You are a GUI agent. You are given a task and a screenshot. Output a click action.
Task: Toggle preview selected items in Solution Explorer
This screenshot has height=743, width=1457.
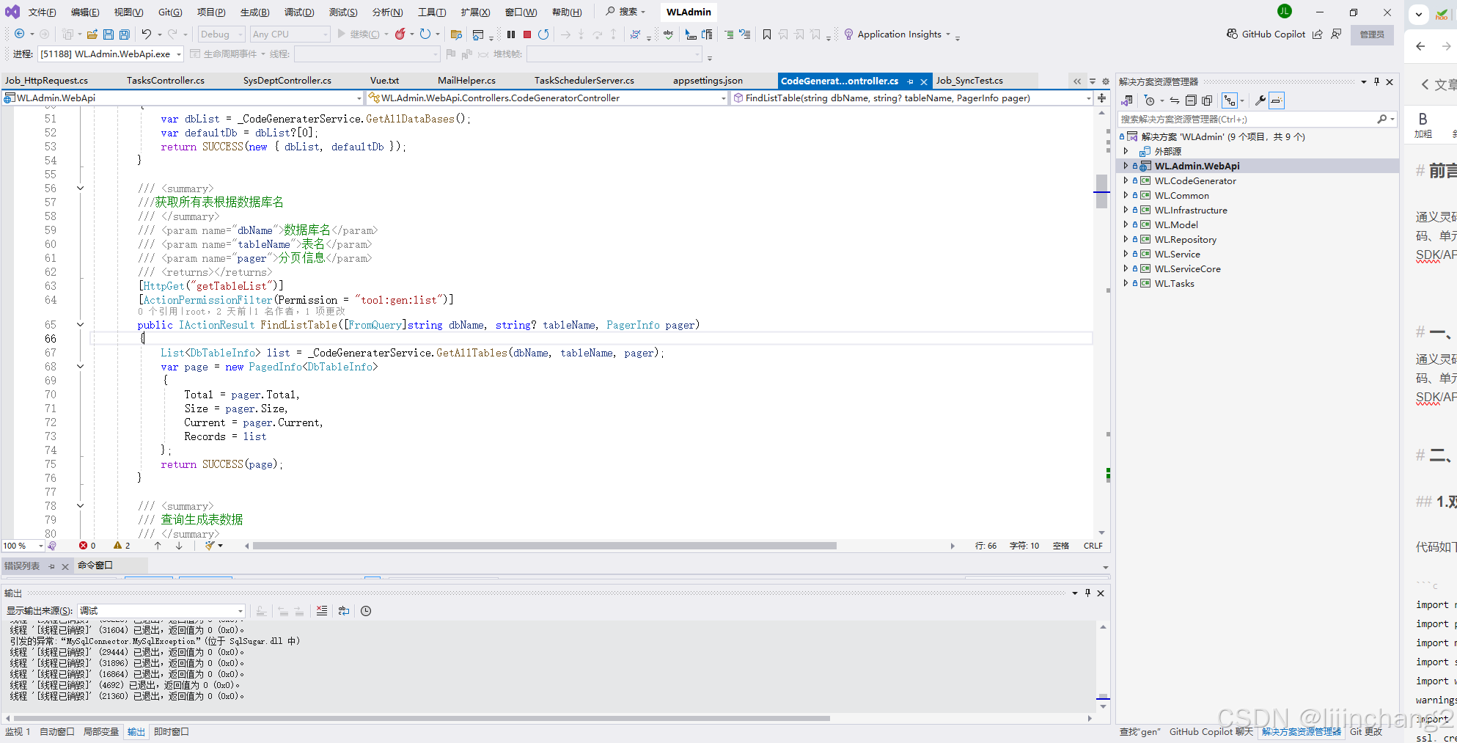point(1277,100)
